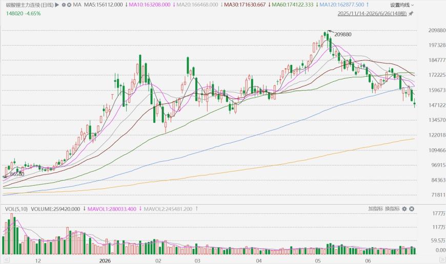The height and width of the screenshot is (264, 446).
Task: Click the 117万 volume axis label
Action: 439,227
